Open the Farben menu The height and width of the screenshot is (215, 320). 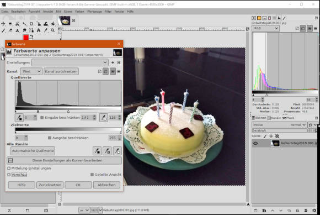click(79, 12)
